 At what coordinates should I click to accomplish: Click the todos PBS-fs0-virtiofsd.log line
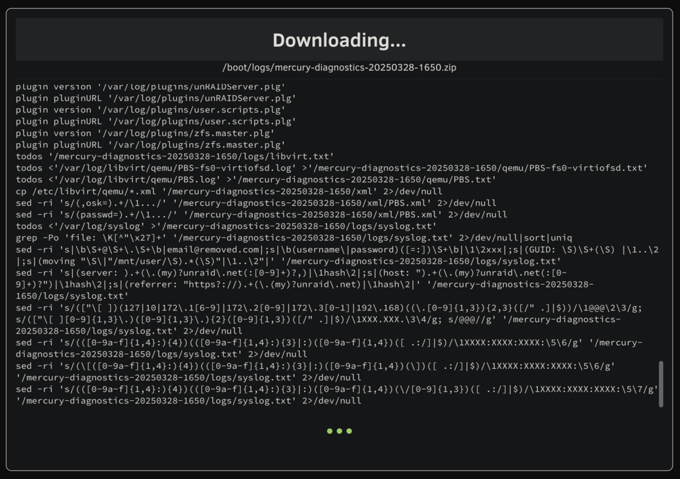(332, 168)
